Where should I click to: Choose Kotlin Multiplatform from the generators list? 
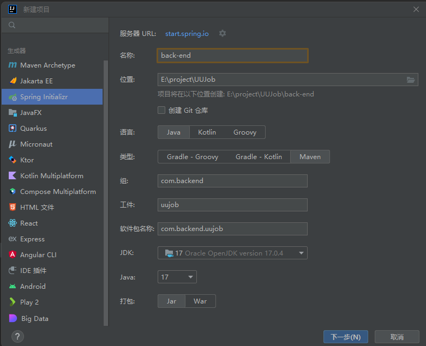coord(51,176)
